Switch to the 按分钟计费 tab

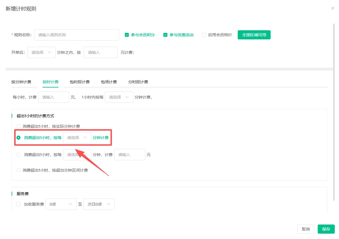point(21,82)
